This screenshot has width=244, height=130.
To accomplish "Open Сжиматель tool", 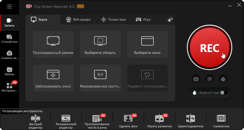I will point(221,121).
